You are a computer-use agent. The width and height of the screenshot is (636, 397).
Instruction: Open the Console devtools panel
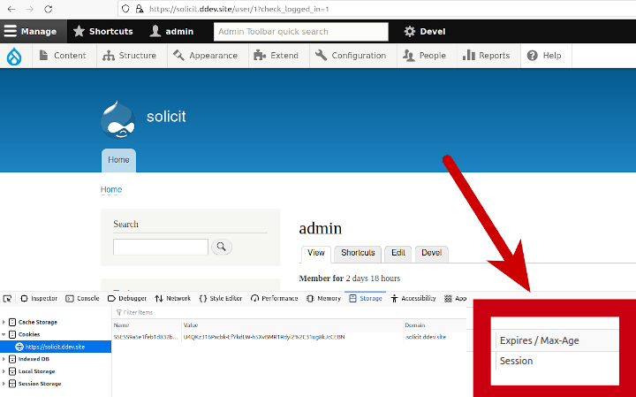click(82, 298)
